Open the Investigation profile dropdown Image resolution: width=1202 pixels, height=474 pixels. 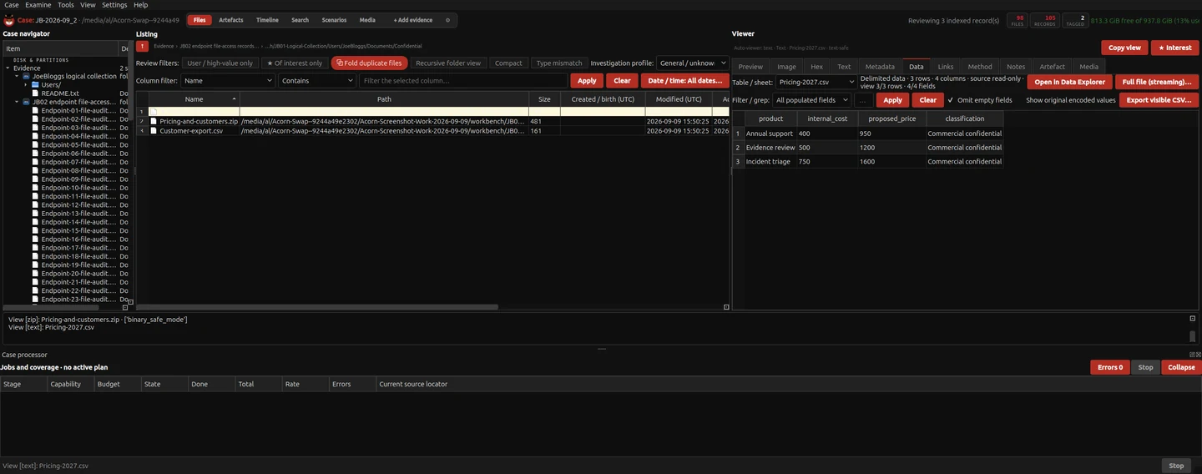click(693, 63)
